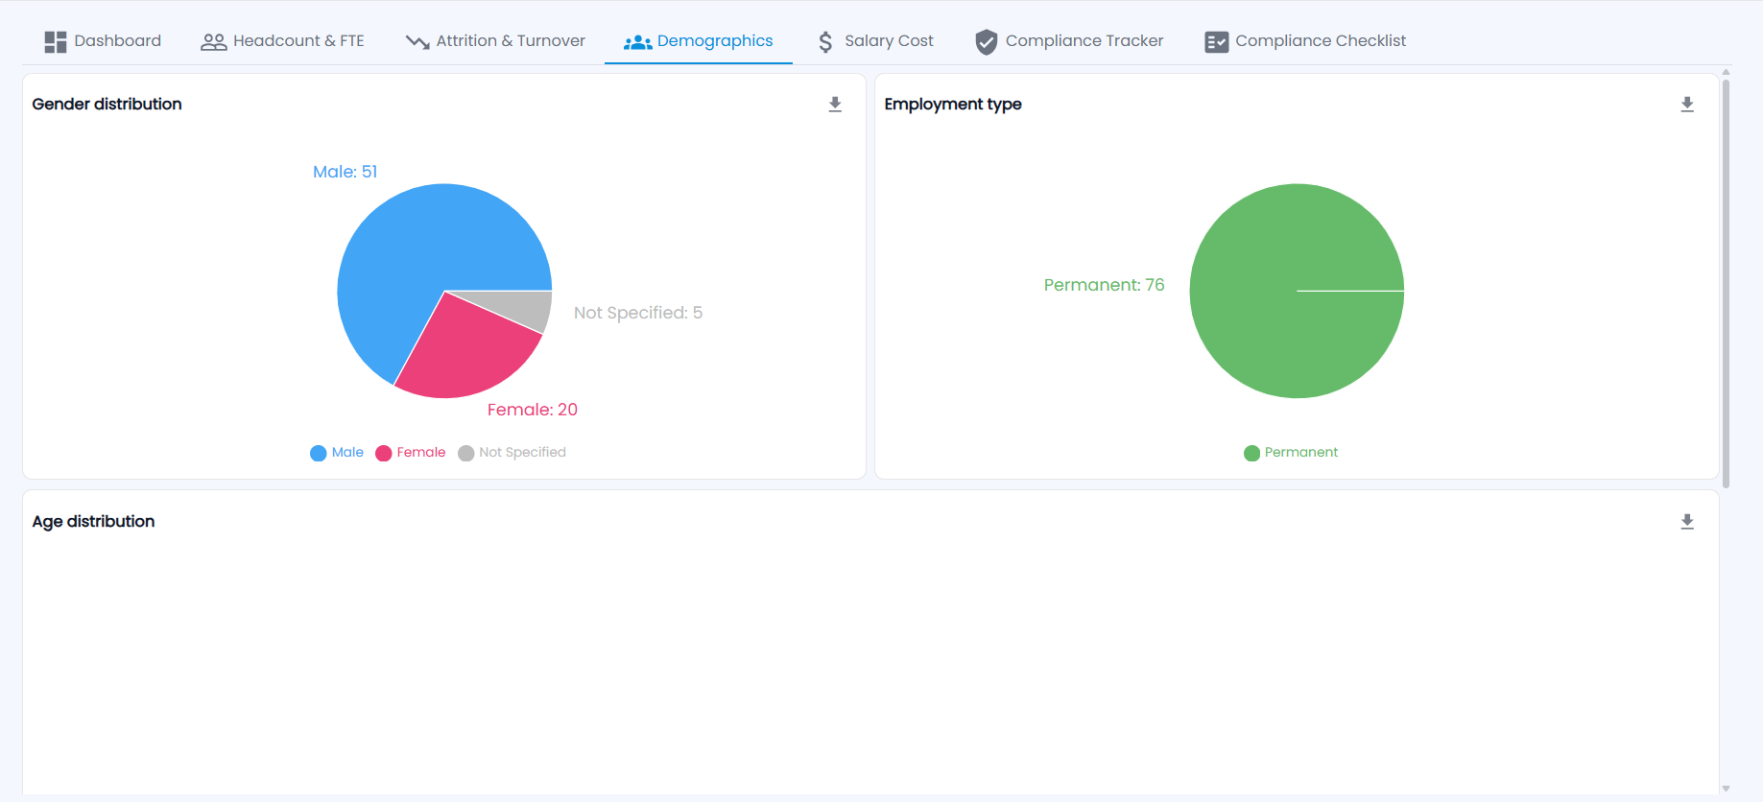Select the Demographics tab
Screen dimensions: 1763x802
(699, 41)
